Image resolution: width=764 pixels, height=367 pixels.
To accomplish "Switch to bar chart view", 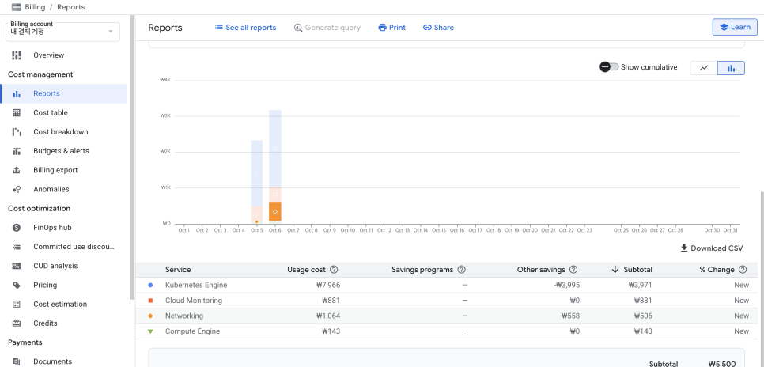I will click(731, 68).
